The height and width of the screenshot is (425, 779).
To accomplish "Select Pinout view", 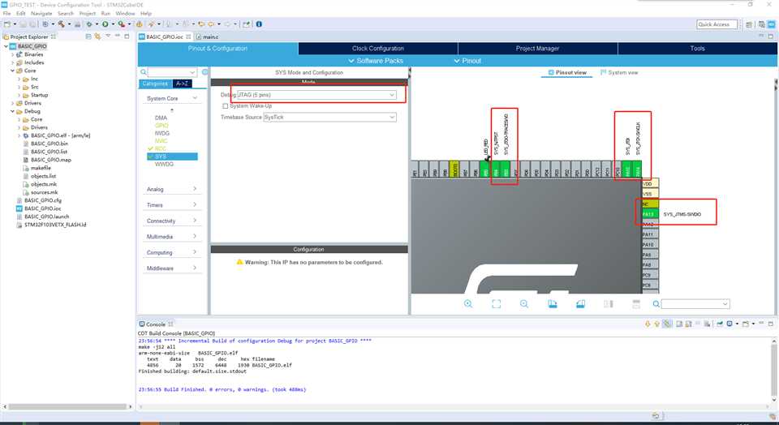I will [567, 72].
